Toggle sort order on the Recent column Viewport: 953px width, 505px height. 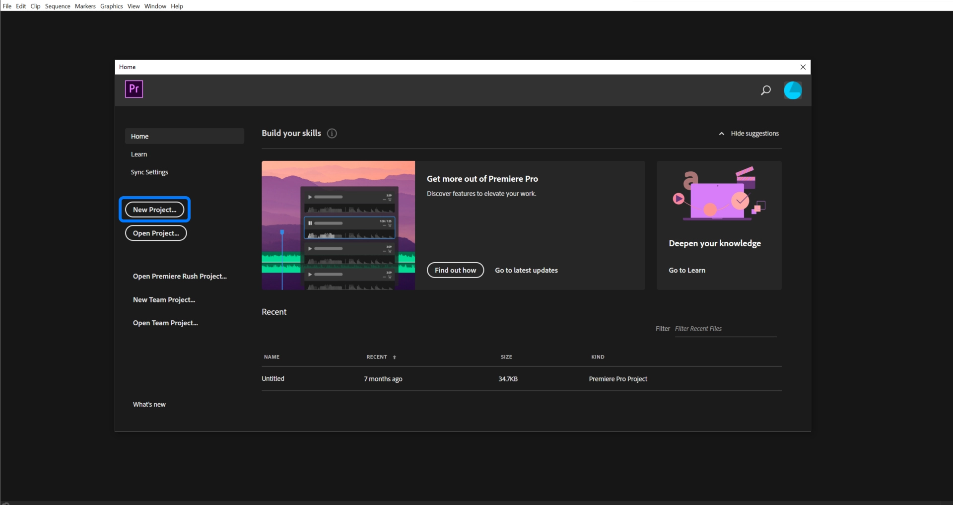click(394, 357)
